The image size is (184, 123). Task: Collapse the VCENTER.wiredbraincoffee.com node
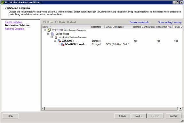45,30
